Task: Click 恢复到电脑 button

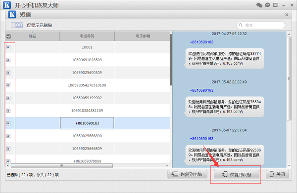Action: 187,174
